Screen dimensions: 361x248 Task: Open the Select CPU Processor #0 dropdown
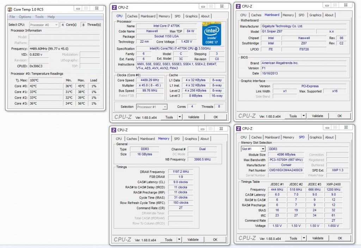(44, 25)
